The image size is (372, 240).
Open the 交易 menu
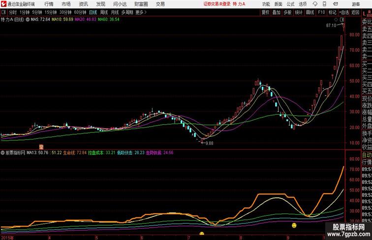(x=160, y=4)
